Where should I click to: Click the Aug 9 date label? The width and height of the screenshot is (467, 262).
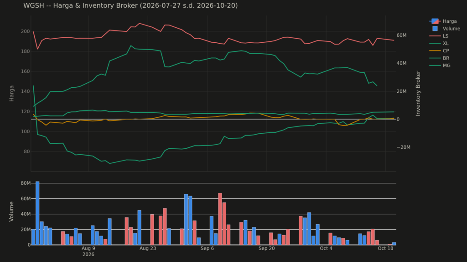coord(88,248)
